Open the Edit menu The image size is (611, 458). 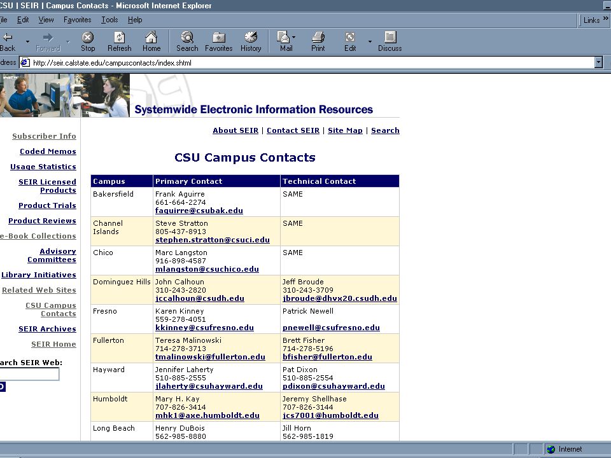point(23,20)
